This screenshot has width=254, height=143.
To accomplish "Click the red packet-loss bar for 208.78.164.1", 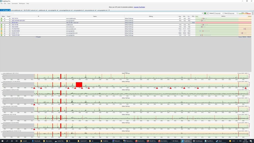I will (223, 23).
